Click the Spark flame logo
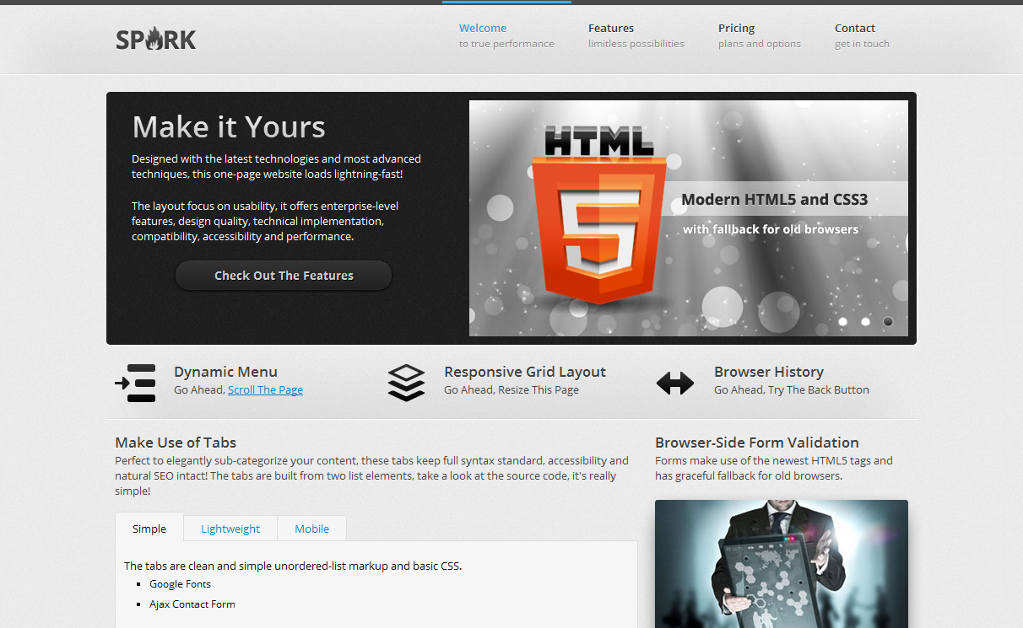Viewport: 1023px width, 628px height. pos(156,39)
